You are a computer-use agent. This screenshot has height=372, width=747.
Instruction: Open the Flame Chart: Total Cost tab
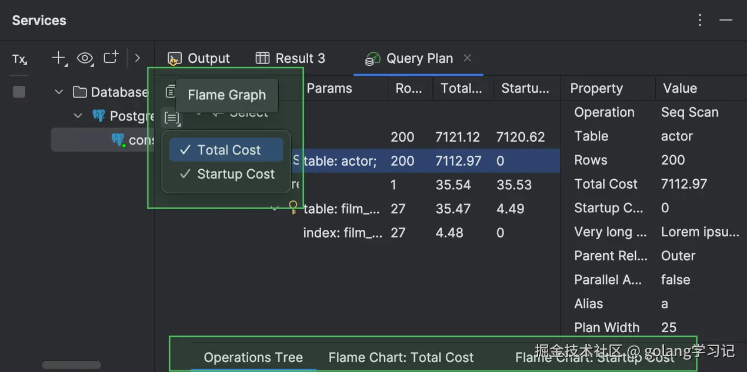401,357
